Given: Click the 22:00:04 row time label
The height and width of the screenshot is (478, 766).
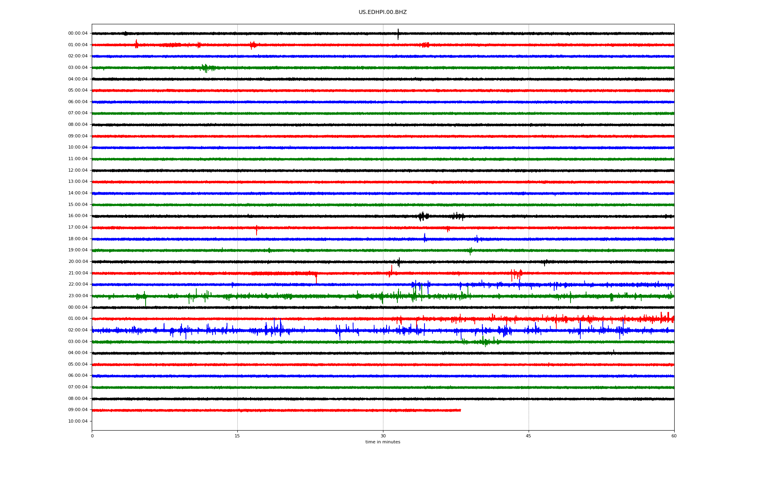Looking at the screenshot, I should click(78, 284).
